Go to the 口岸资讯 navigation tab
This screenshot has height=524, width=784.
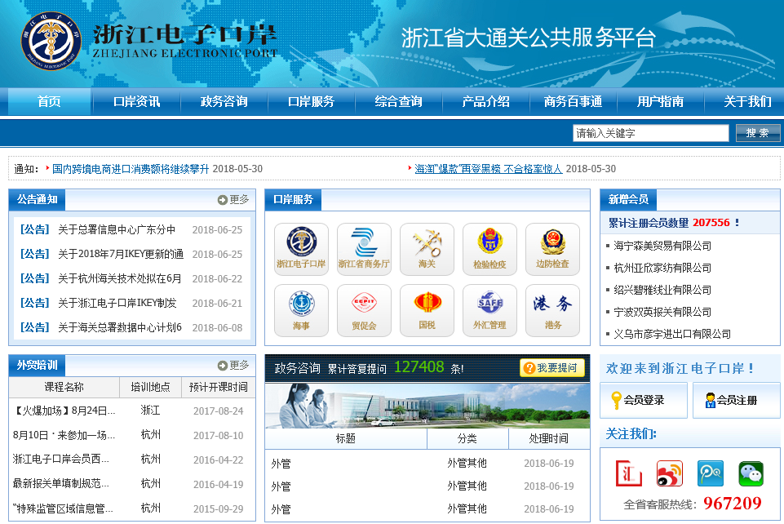click(136, 102)
